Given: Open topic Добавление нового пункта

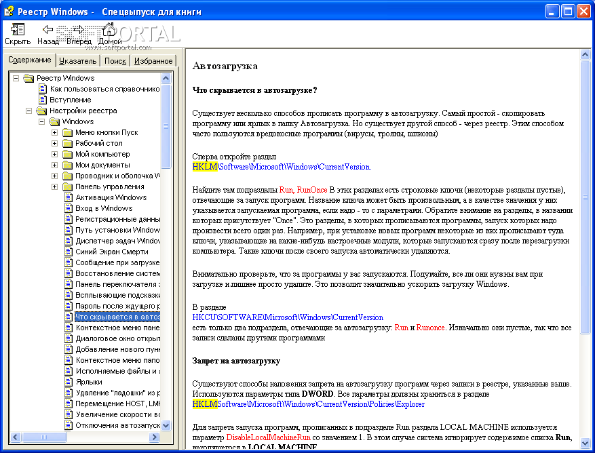Looking at the screenshot, I should [x=117, y=349].
